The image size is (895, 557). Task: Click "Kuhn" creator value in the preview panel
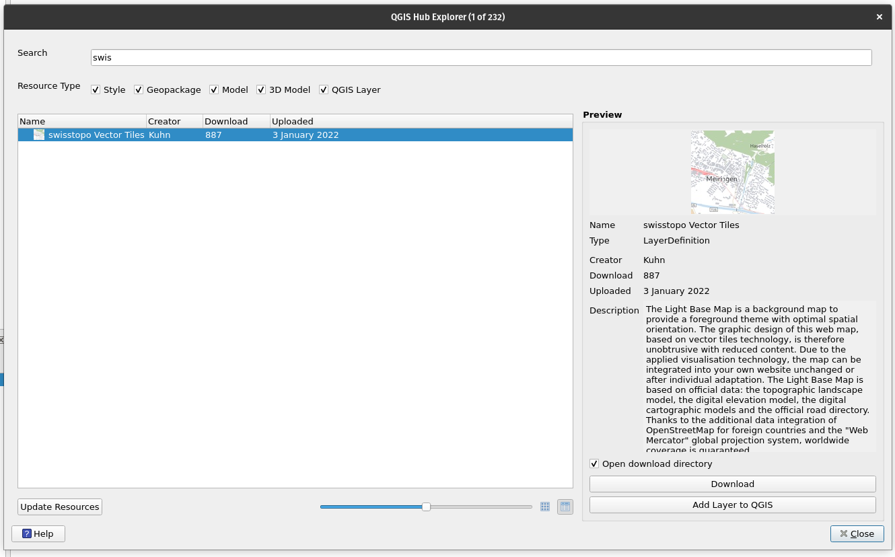[x=654, y=260]
